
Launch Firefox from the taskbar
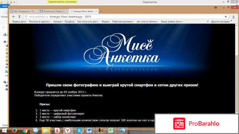coord(14,131)
